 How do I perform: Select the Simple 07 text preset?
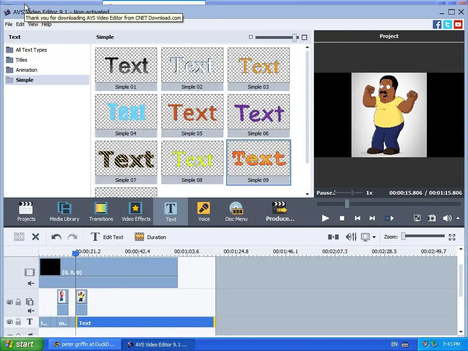pos(126,162)
